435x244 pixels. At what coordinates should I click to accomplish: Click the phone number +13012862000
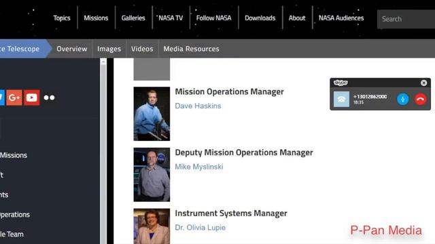pos(370,96)
